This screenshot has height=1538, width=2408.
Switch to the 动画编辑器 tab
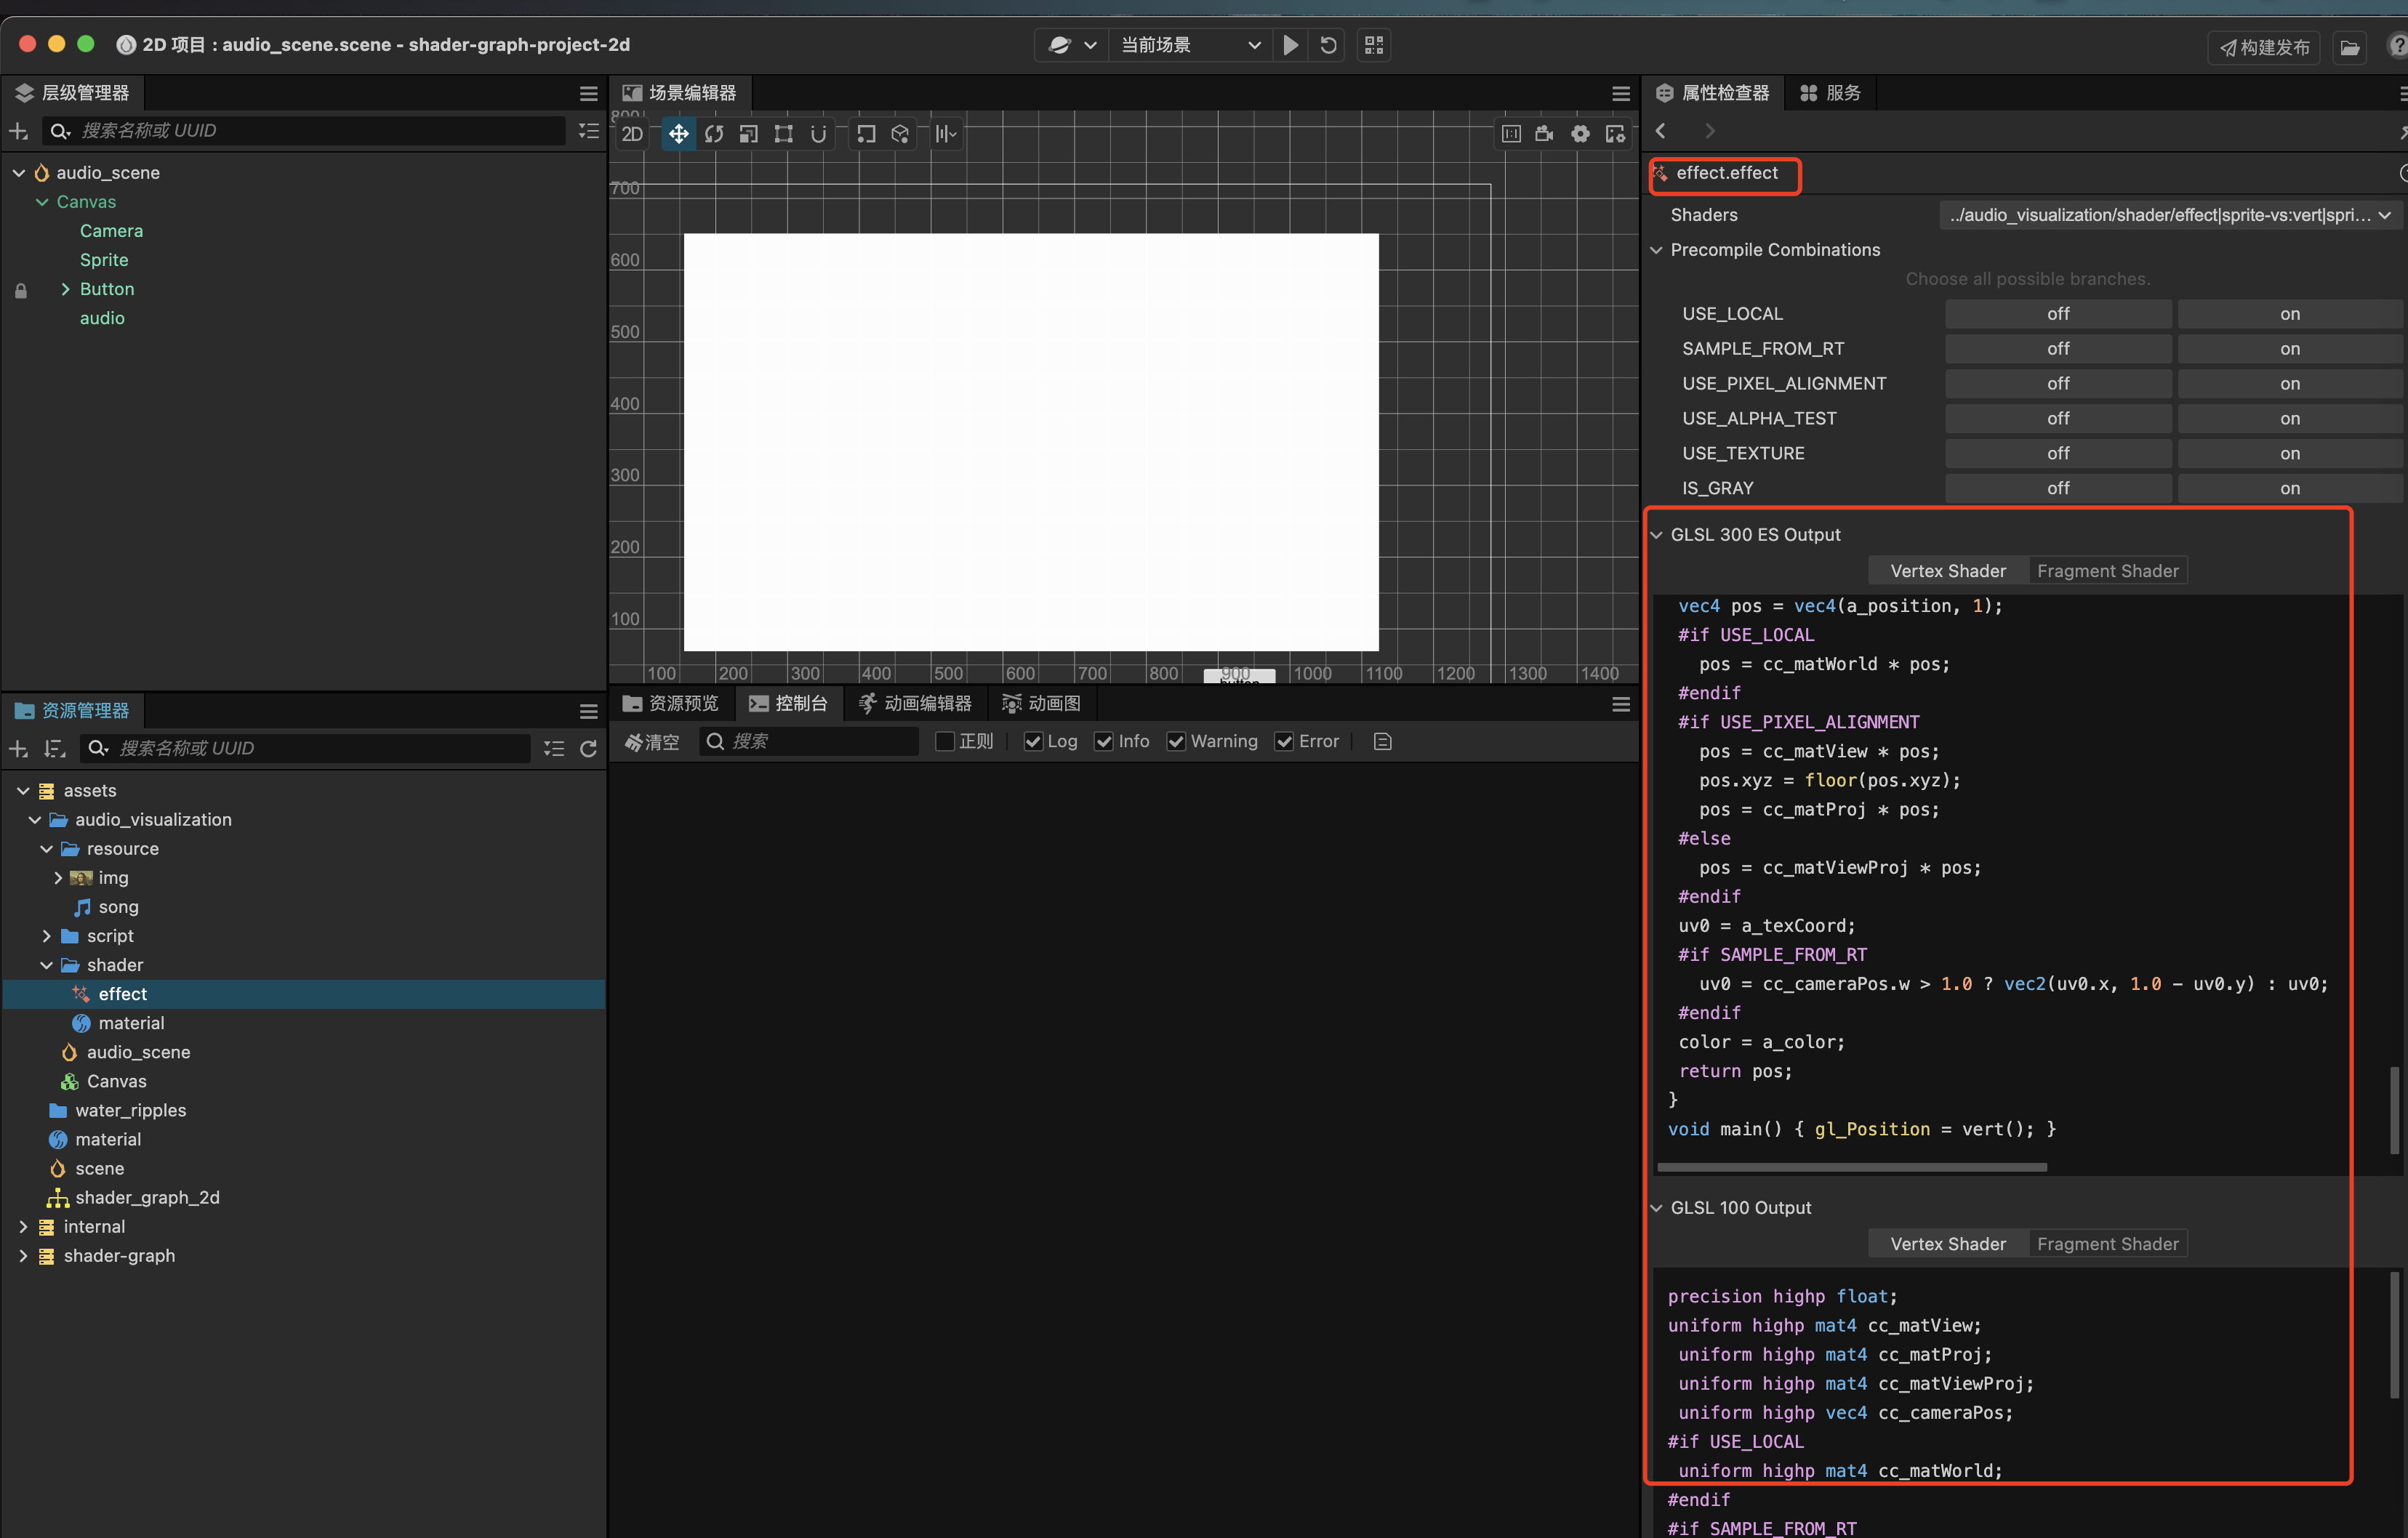tap(915, 704)
